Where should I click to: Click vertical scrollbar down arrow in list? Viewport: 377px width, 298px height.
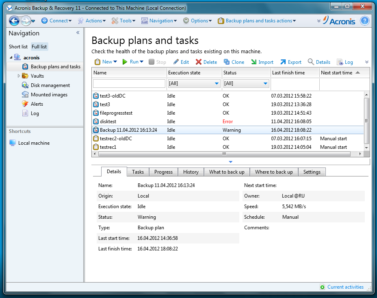click(x=366, y=148)
